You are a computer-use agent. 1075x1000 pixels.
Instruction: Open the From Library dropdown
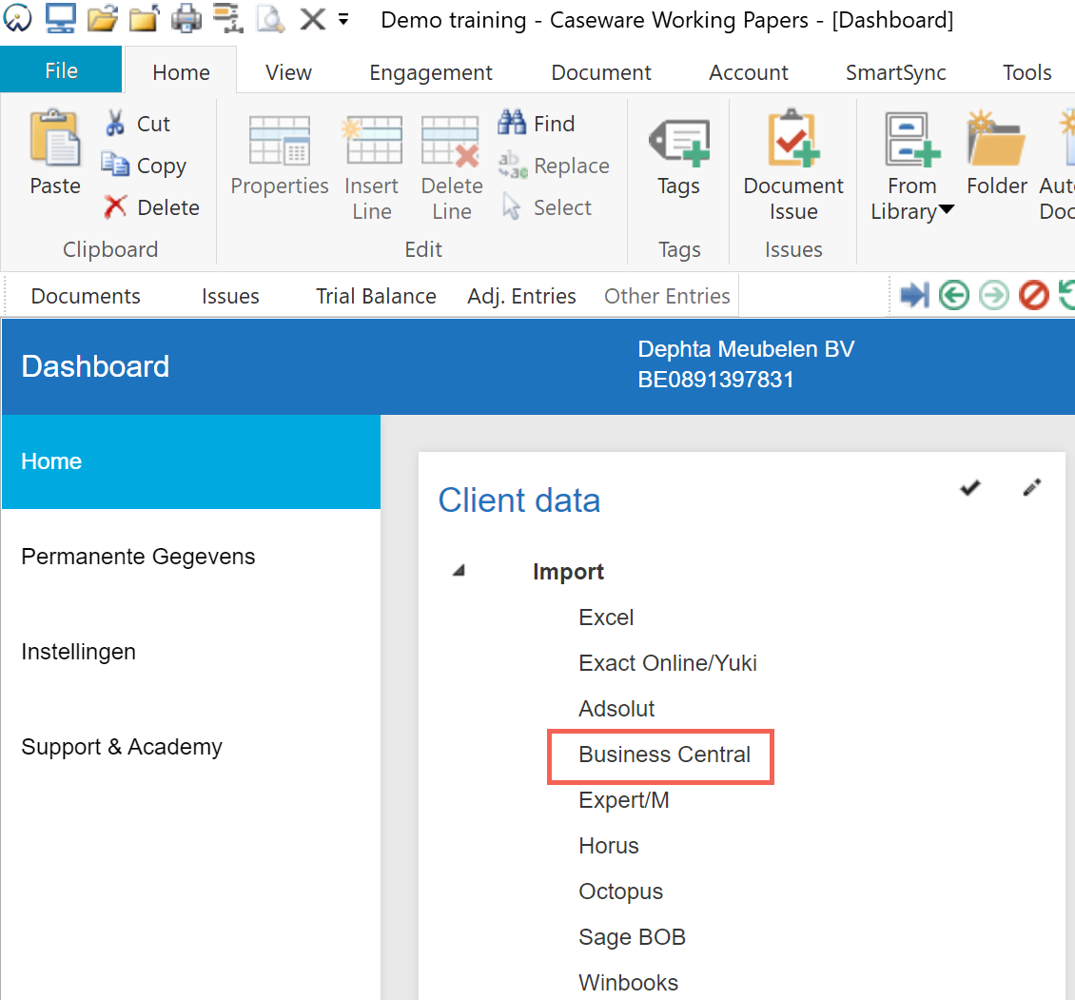click(x=911, y=167)
